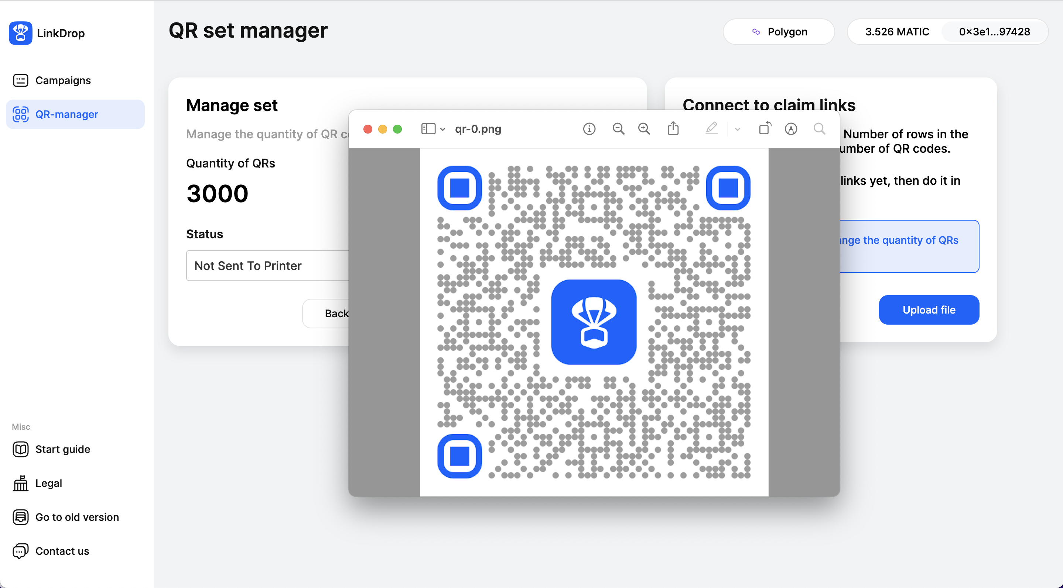Select QR-manager in the sidebar
The image size is (1063, 588).
pos(75,114)
